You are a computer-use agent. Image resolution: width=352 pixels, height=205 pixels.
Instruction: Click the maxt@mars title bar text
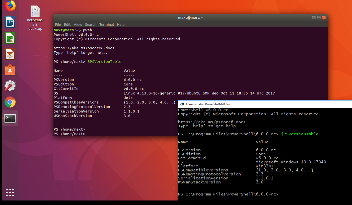pyautogui.click(x=191, y=18)
